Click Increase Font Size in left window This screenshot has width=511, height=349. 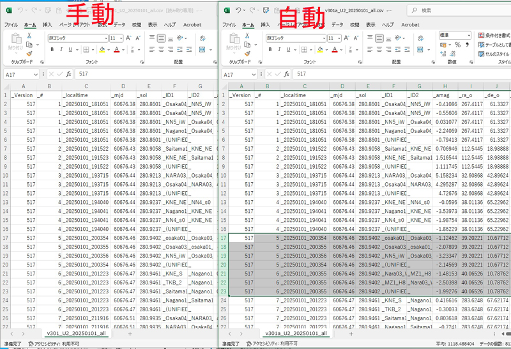[128, 38]
